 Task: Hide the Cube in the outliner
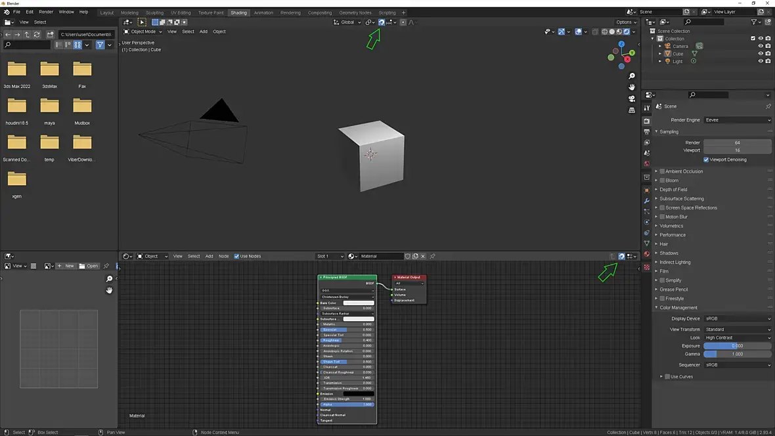pyautogui.click(x=761, y=54)
